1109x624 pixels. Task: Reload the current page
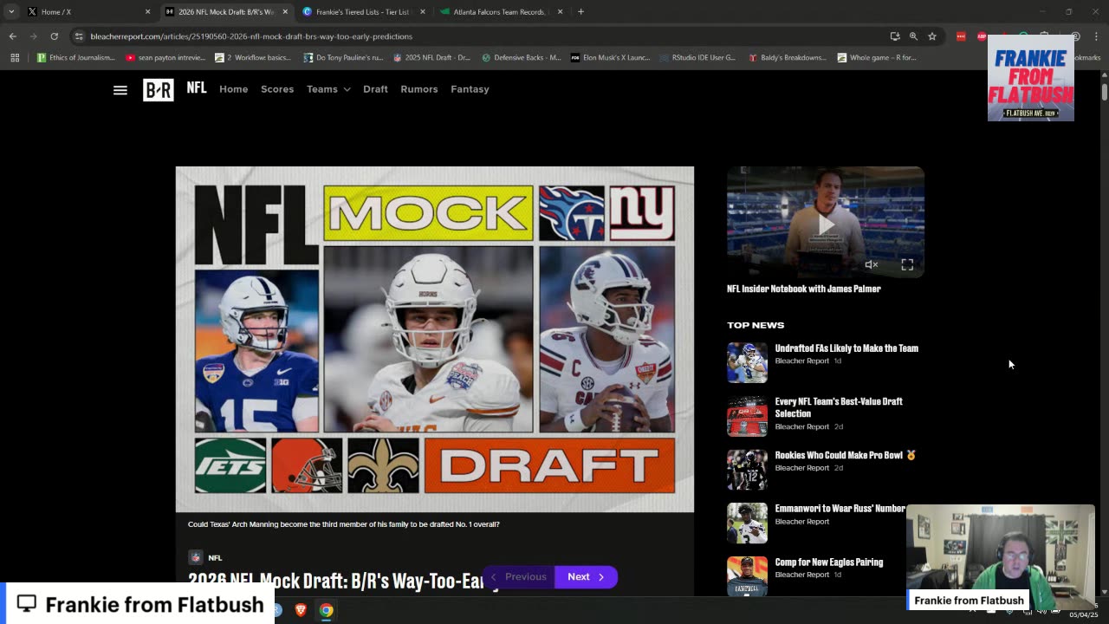click(x=54, y=36)
